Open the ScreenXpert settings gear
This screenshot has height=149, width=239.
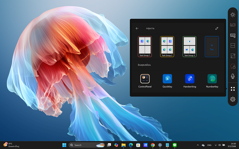[233, 99]
